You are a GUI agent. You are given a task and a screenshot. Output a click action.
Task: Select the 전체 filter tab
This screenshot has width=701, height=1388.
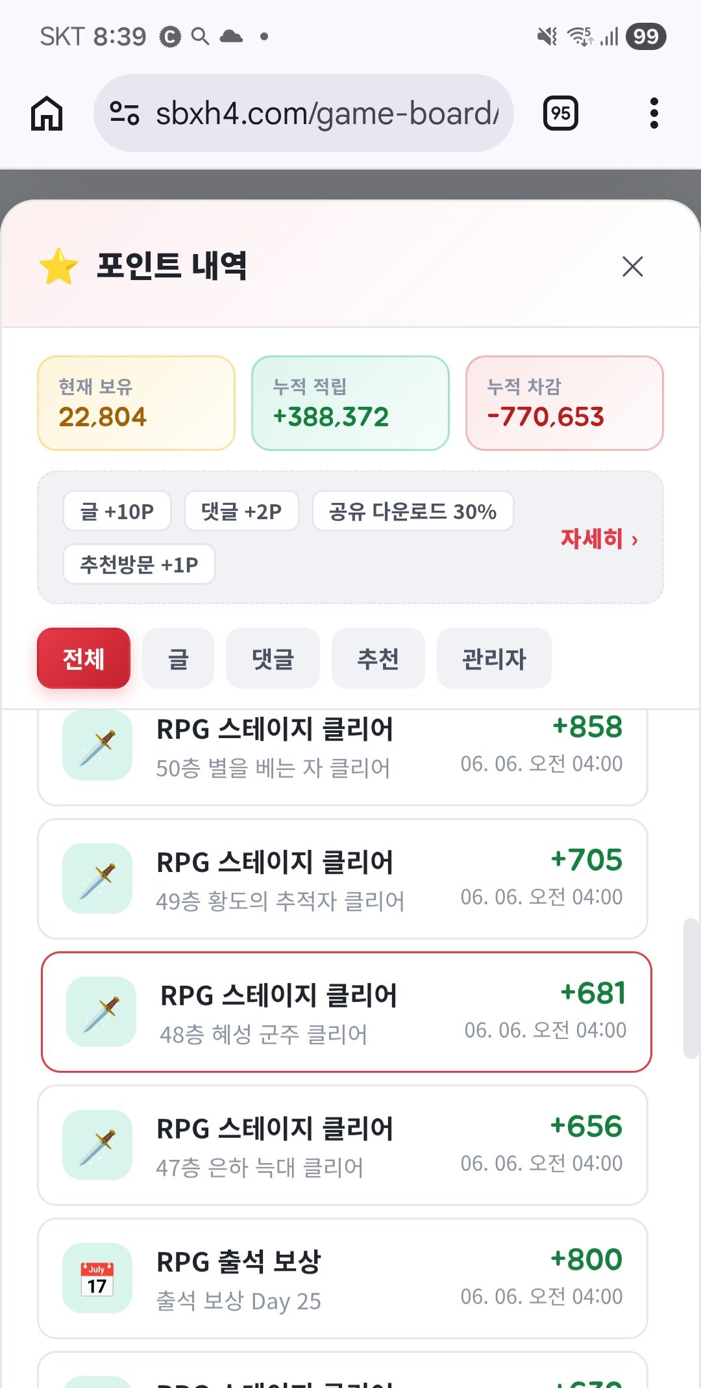coord(84,658)
